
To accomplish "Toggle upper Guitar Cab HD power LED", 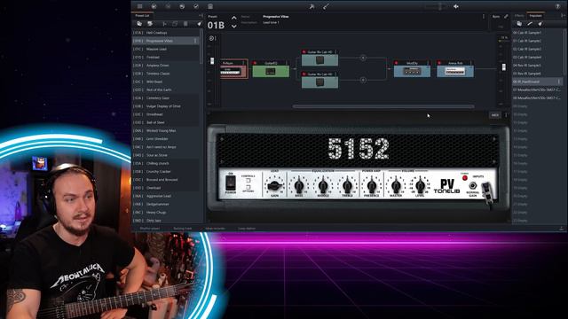I will (x=304, y=52).
